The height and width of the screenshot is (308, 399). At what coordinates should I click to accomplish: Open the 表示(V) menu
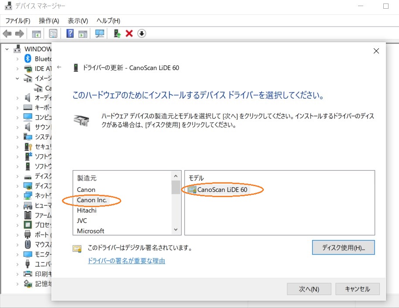click(x=78, y=21)
